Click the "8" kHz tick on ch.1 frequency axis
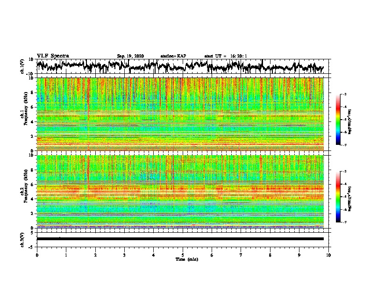 (x=32, y=93)
